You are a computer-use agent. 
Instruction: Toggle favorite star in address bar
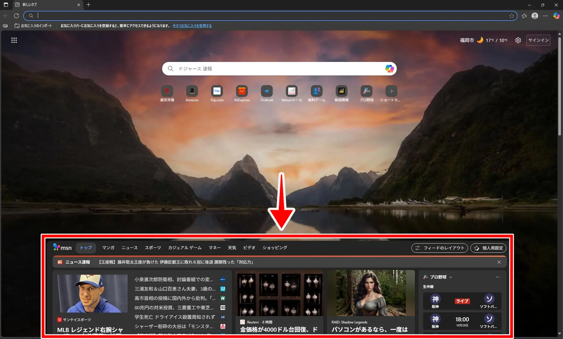(x=512, y=16)
